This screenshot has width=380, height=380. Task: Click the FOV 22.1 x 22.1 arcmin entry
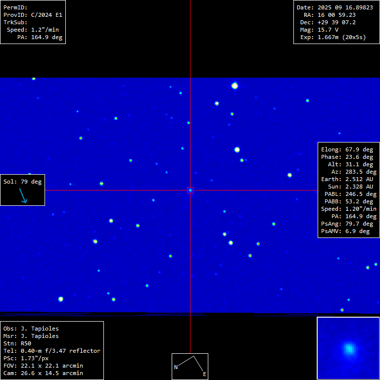tap(43, 366)
